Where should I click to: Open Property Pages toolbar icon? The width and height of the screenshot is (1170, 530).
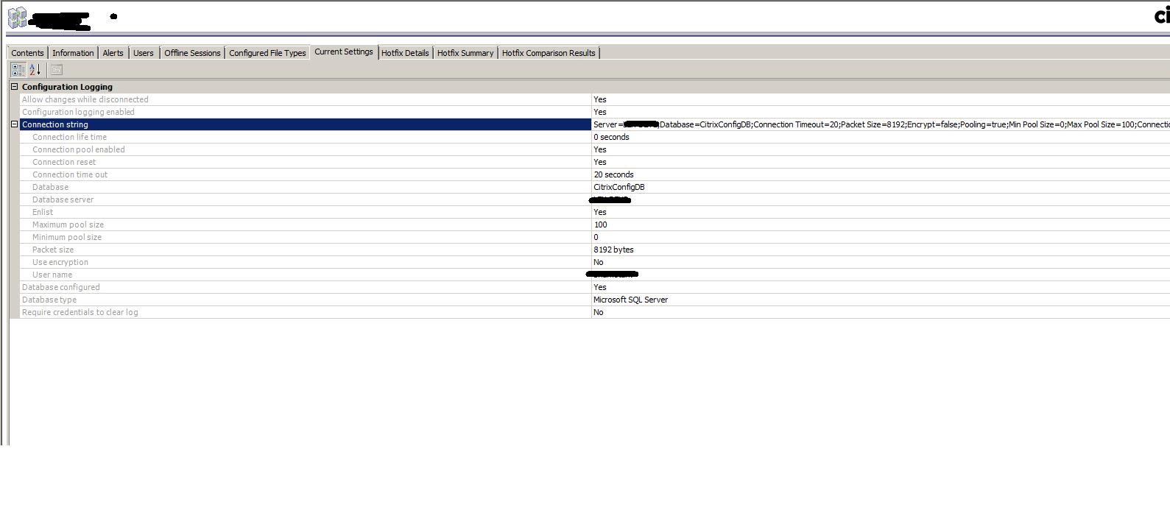(57, 70)
